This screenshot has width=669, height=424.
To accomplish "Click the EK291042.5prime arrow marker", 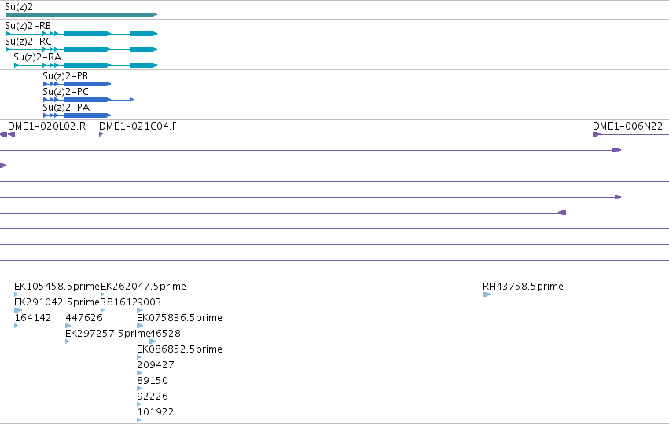I will coord(18,310).
